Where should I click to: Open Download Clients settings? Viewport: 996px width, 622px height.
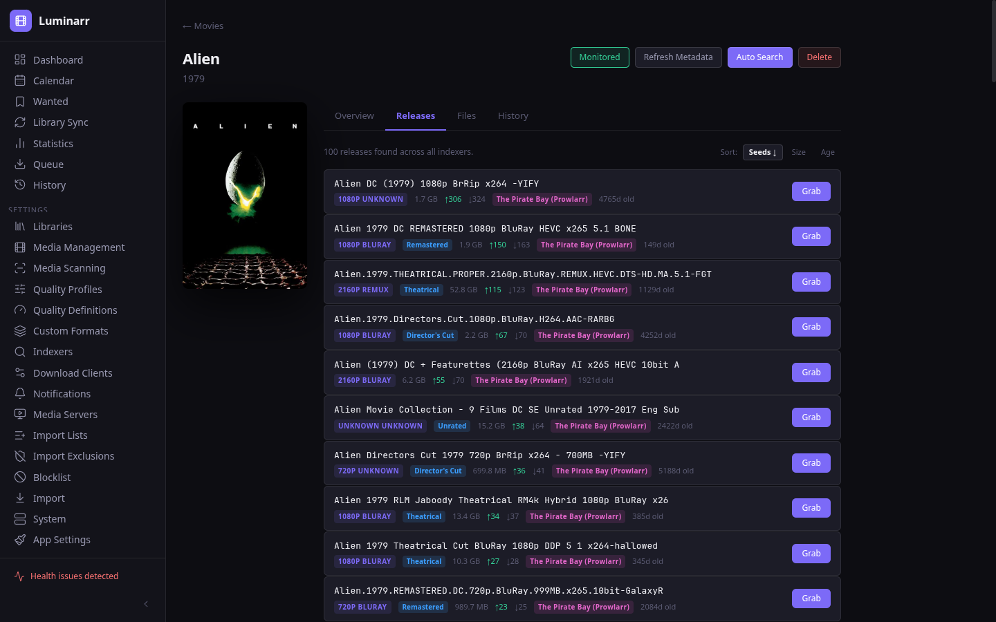73,373
